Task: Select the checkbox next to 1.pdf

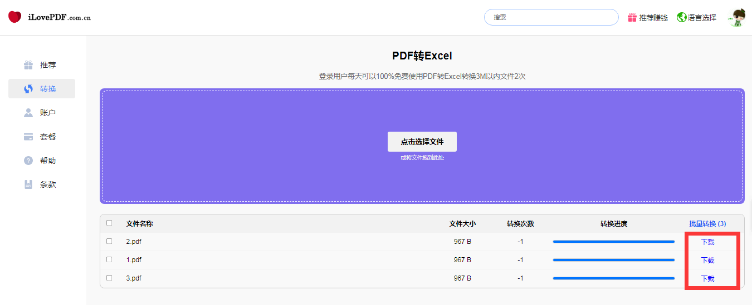Action: click(x=109, y=259)
